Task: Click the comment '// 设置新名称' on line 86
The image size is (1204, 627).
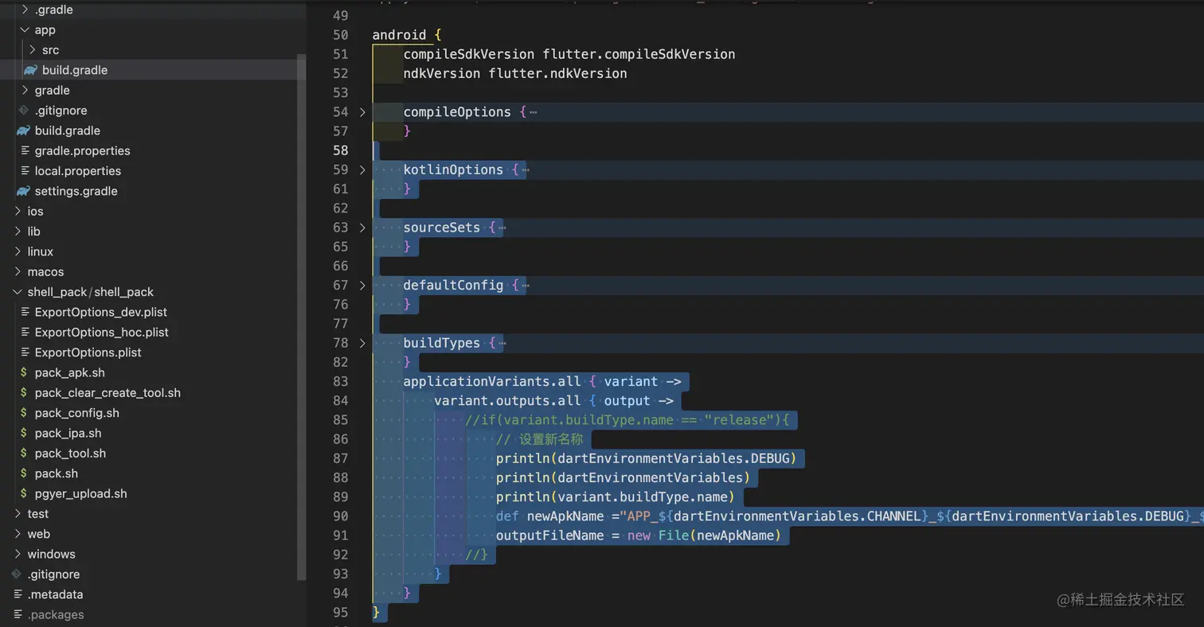Action: pyautogui.click(x=539, y=439)
